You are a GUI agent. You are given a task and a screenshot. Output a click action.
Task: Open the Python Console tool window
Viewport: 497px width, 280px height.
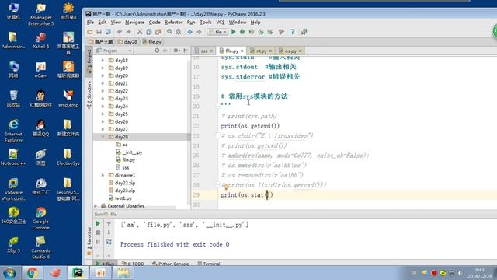point(171,264)
